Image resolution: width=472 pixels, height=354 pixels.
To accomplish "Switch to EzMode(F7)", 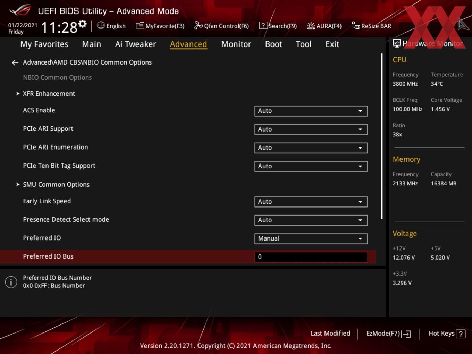I will [x=389, y=334].
